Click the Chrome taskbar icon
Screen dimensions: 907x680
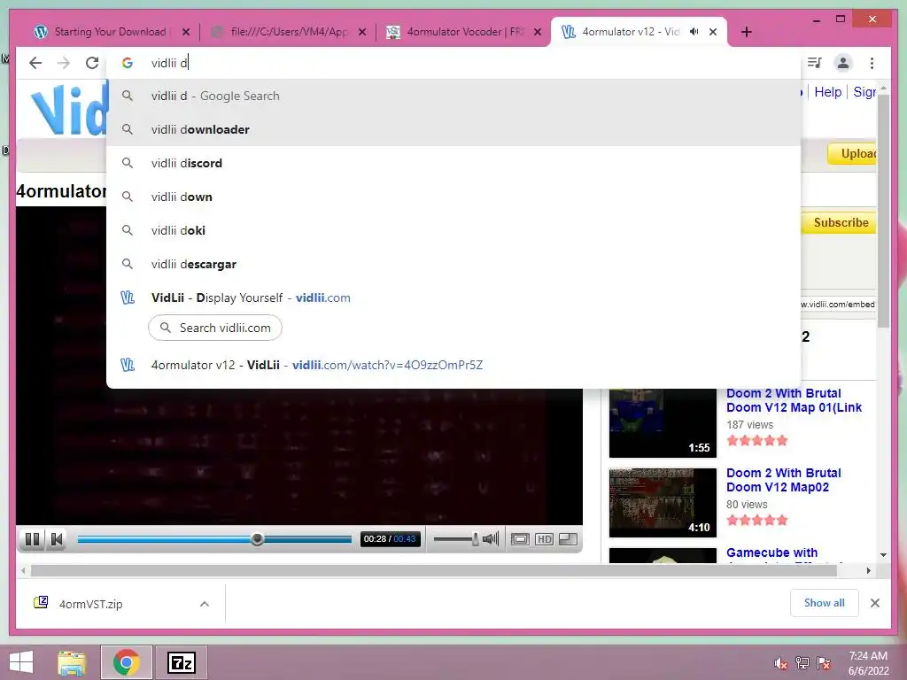(126, 662)
